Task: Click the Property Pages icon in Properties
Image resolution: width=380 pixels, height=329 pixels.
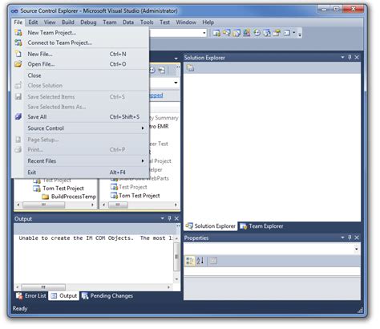Action: click(213, 261)
